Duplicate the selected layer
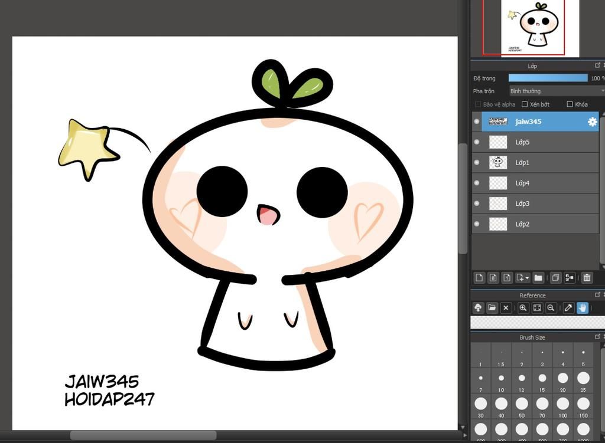605x443 pixels. coord(555,277)
